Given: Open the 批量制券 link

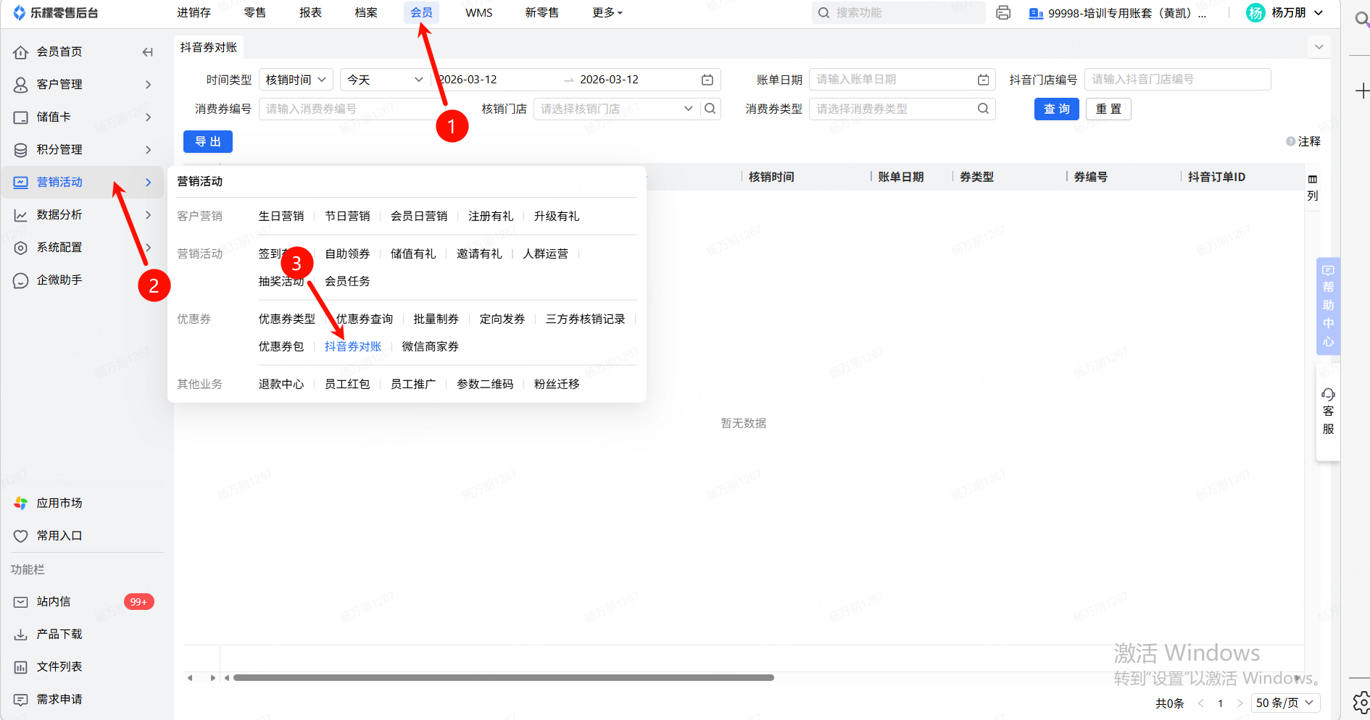Looking at the screenshot, I should [x=436, y=319].
